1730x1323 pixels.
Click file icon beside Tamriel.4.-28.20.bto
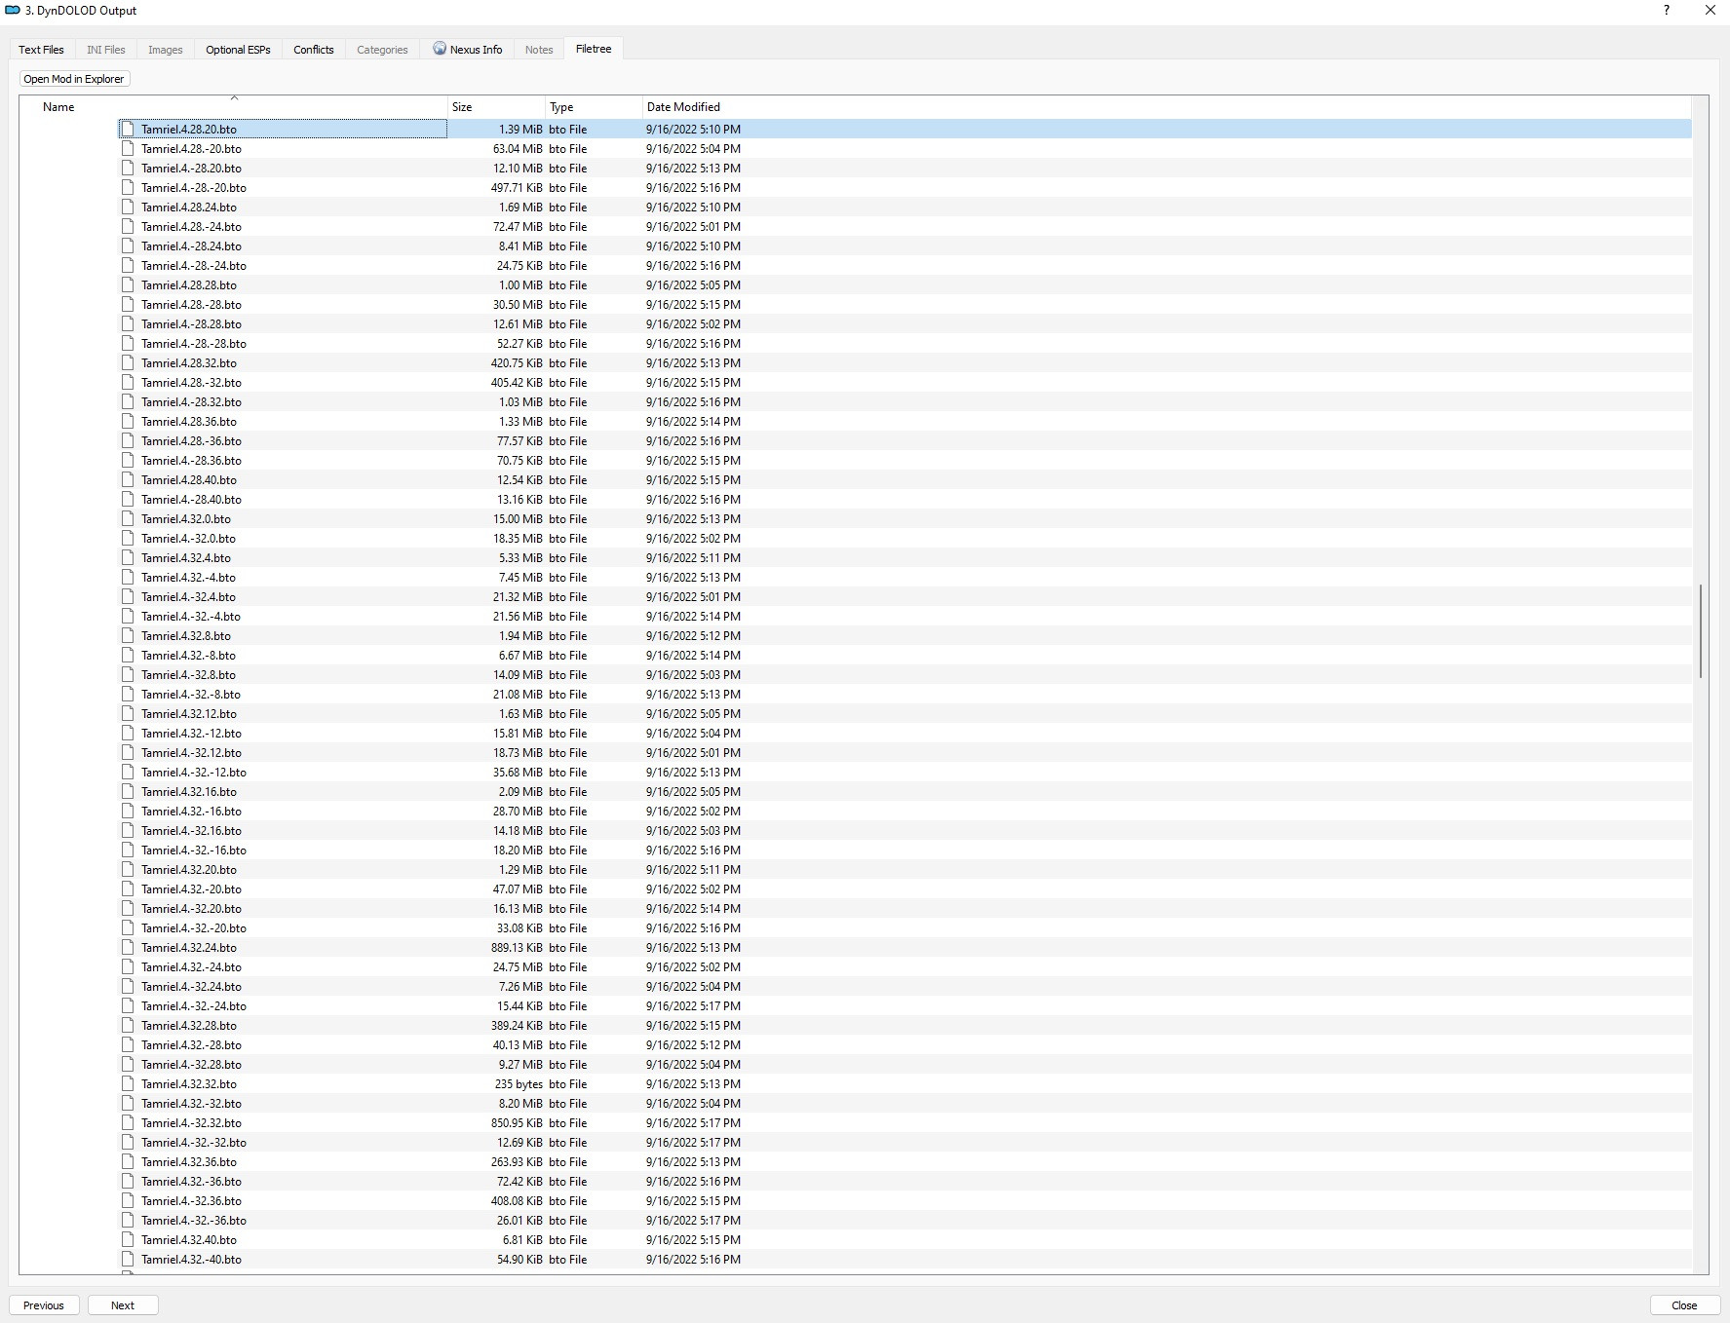click(x=128, y=168)
